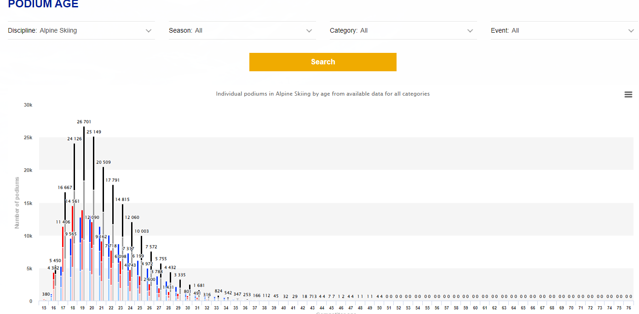This screenshot has height=314, width=639.
Task: Click the Number of podiums axis title
Action: point(17,203)
